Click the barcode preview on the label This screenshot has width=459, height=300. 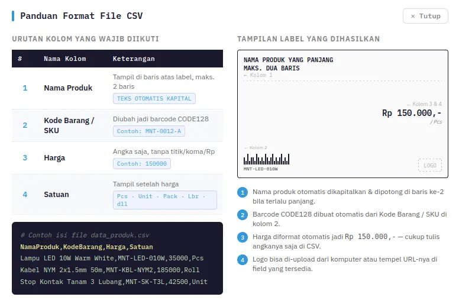266,159
